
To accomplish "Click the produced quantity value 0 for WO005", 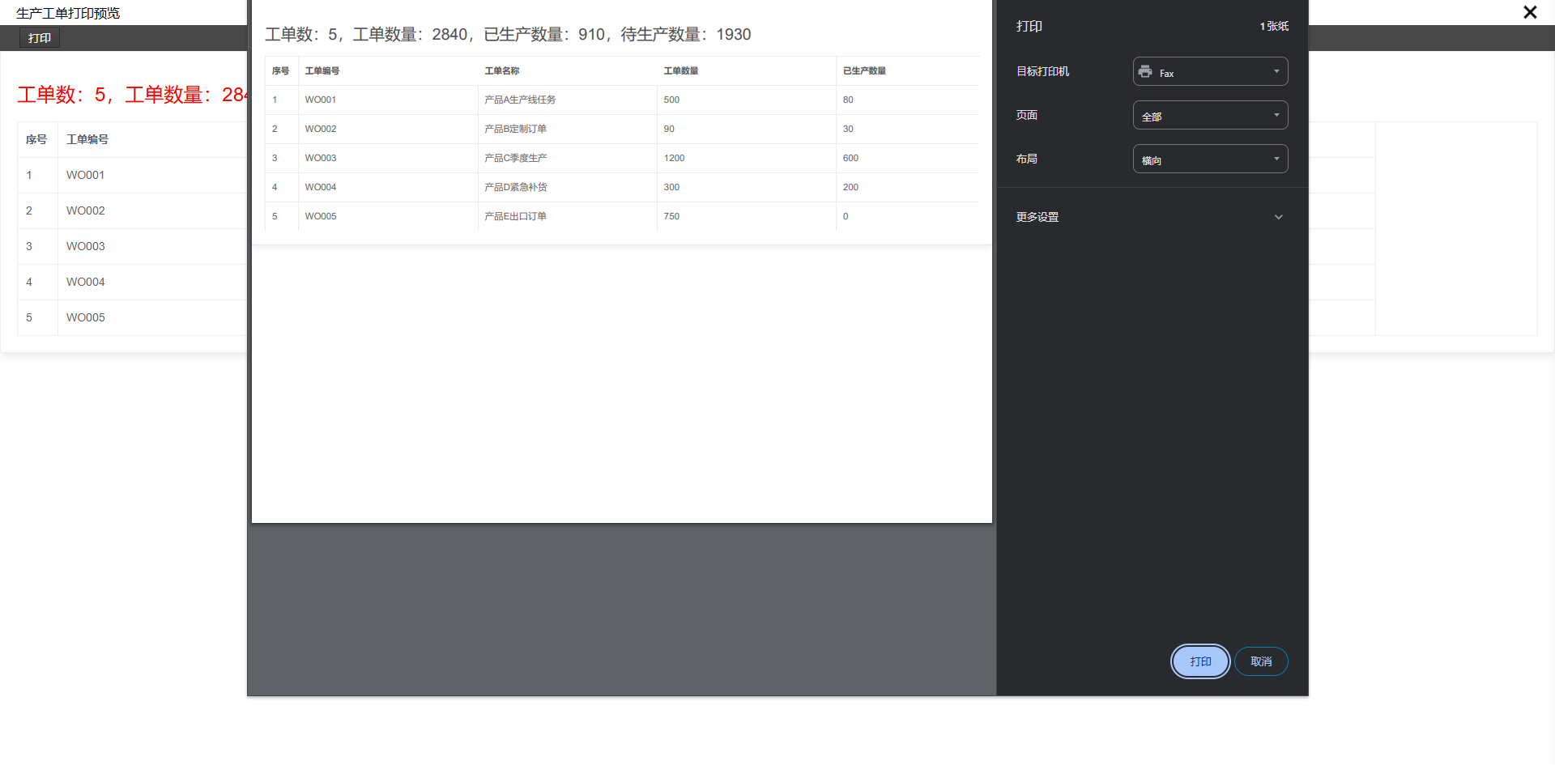I will pos(846,216).
